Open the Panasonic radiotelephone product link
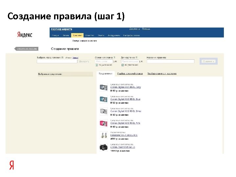This screenshot has width=236, height=177. point(124,135)
